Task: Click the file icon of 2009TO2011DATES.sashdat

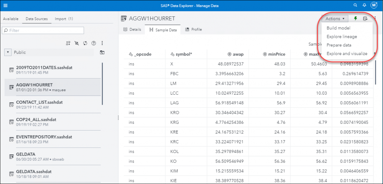Action: pyautogui.click(x=11, y=70)
